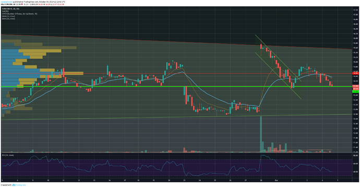Click the RSI peak above the overbought level
This screenshot has height=187, width=360.
point(263,156)
